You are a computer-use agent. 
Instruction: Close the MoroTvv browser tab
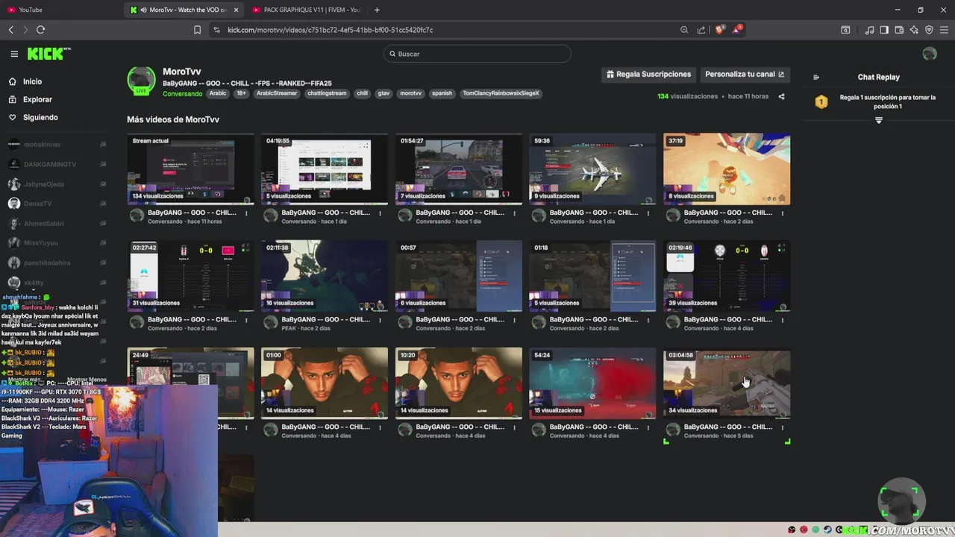[237, 10]
